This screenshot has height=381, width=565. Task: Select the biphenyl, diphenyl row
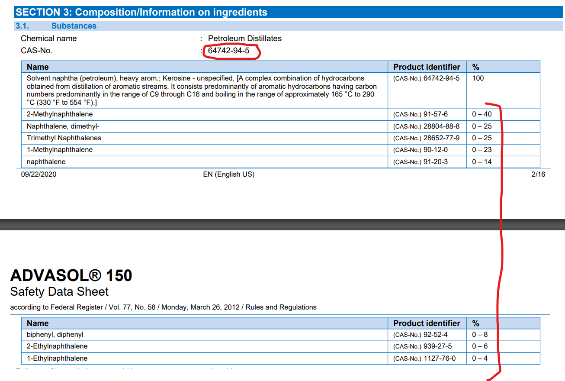(x=55, y=335)
